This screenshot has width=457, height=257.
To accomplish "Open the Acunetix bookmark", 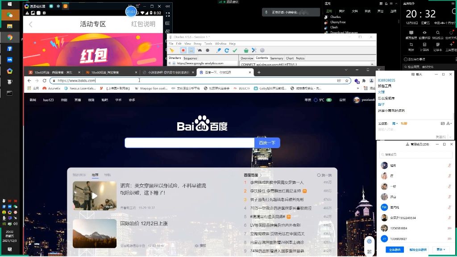I will pos(52,88).
